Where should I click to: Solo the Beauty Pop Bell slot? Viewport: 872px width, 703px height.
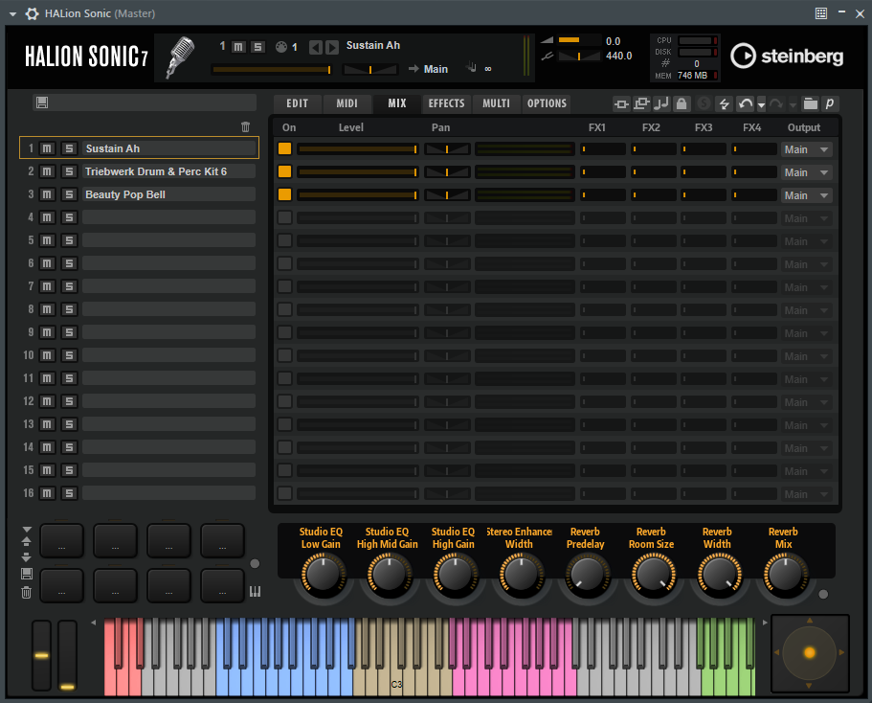[69, 194]
